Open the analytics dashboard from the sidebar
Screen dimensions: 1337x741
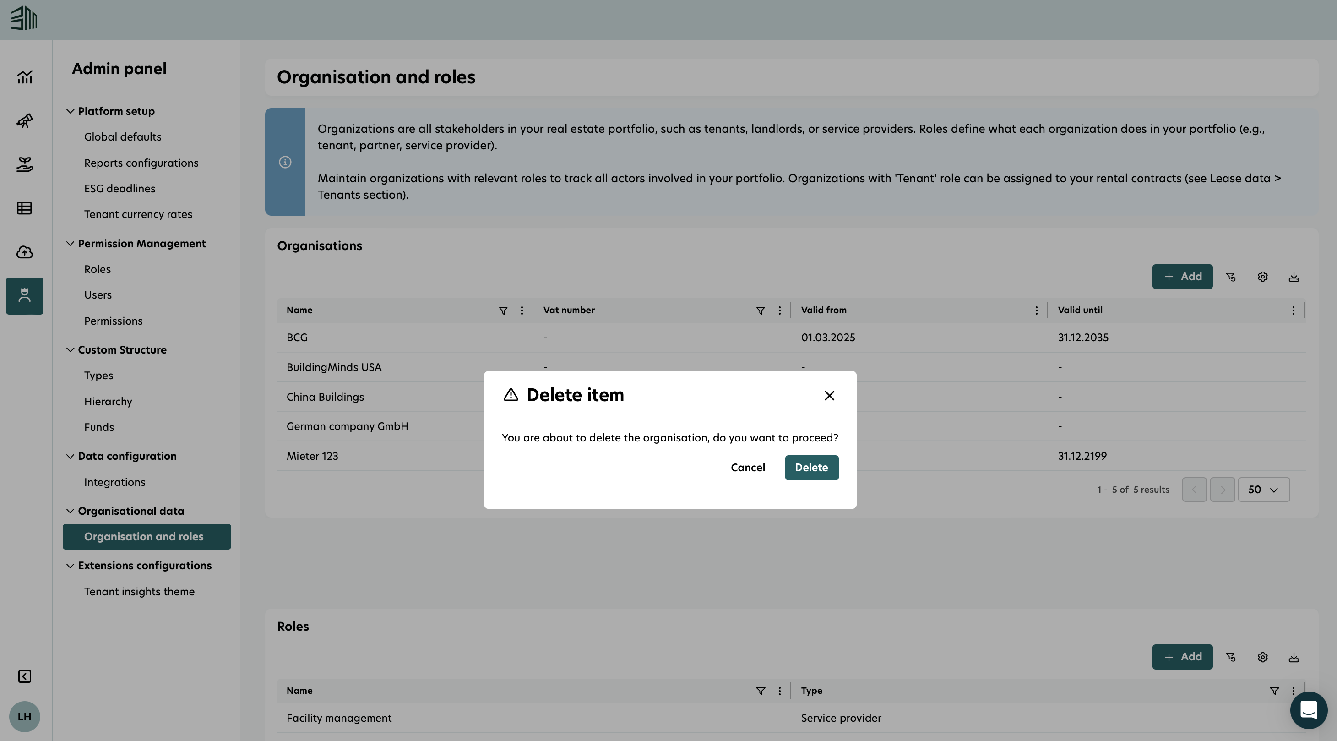[x=24, y=77]
